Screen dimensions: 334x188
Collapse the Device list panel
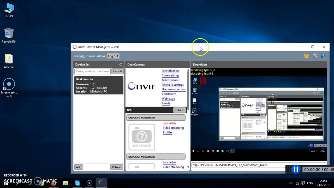click(x=121, y=64)
